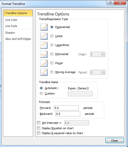Viewport: 128px width, 147px height.
Task: Click the polynomial Order value field
Action: click(95, 54)
